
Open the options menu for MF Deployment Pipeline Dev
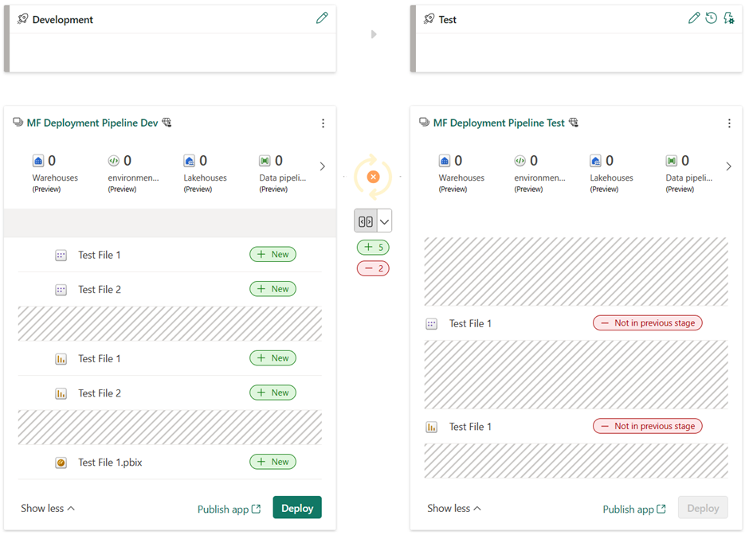click(323, 123)
